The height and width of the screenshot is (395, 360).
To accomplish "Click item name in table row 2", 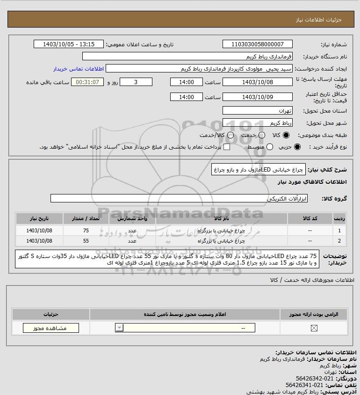I will tap(221, 241).
